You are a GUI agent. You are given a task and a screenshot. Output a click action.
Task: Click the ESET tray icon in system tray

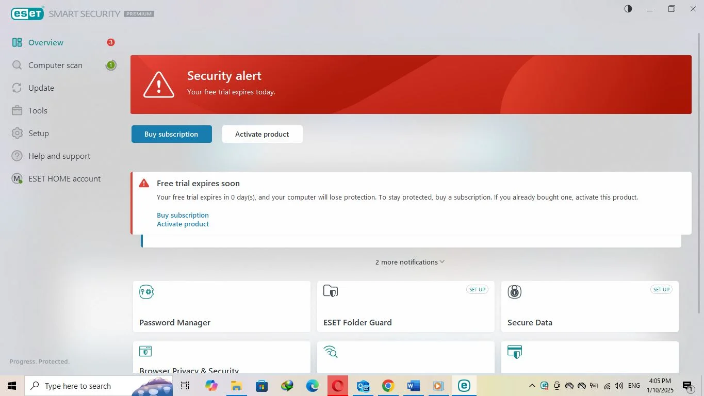pos(545,386)
